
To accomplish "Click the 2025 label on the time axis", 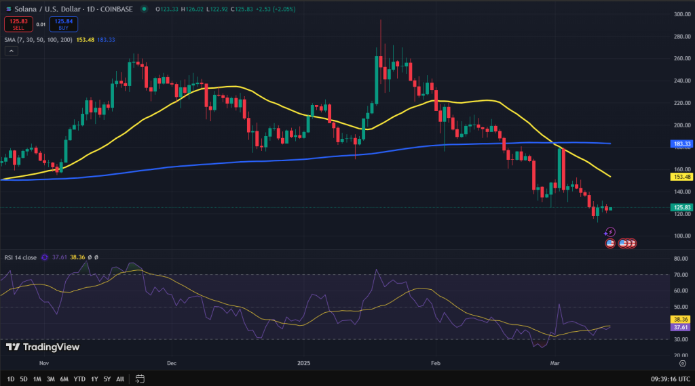I will 303,364.
